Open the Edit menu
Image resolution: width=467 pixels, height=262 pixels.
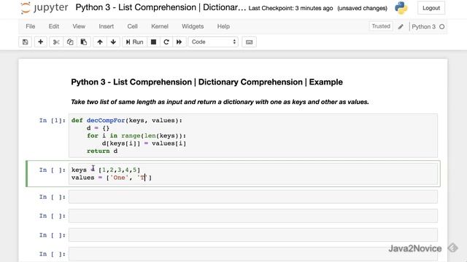coord(53,26)
